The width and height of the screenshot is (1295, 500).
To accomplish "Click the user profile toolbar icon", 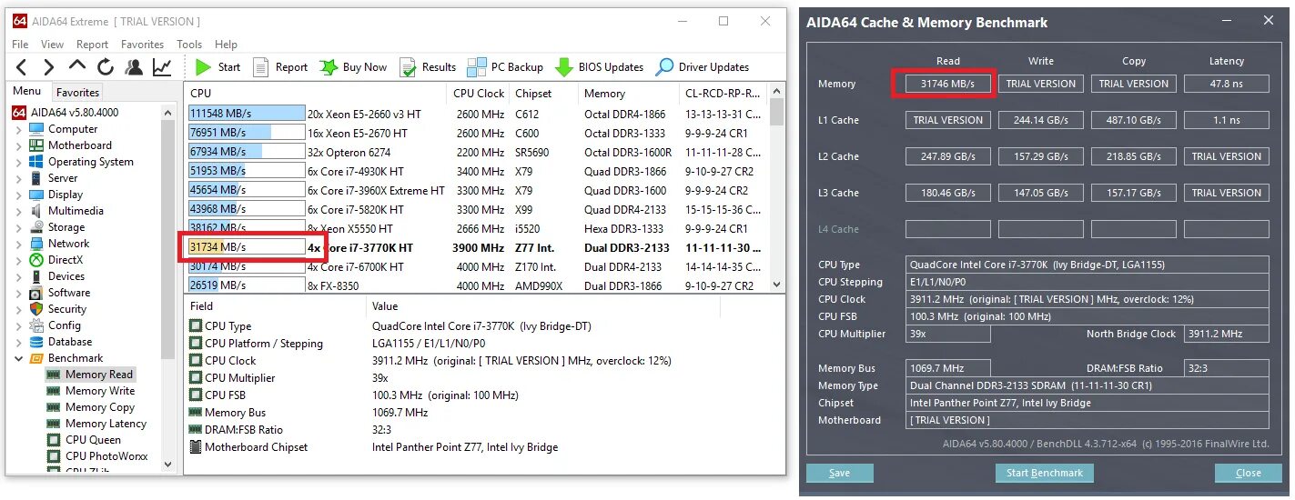I will click(134, 66).
